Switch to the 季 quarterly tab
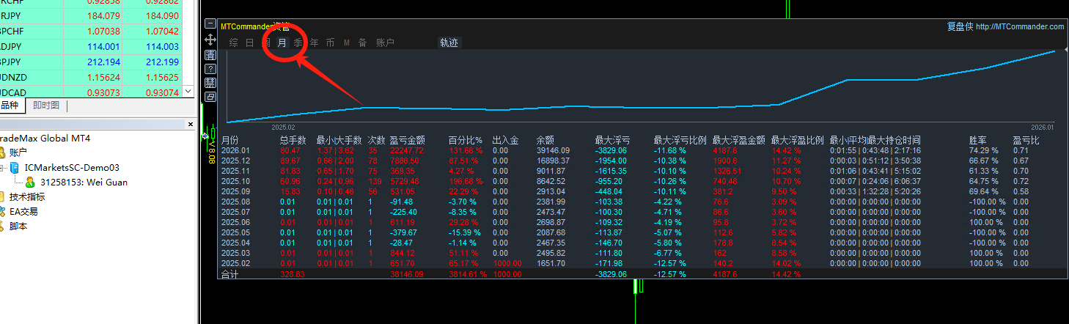The height and width of the screenshot is (324, 1069). tap(298, 43)
